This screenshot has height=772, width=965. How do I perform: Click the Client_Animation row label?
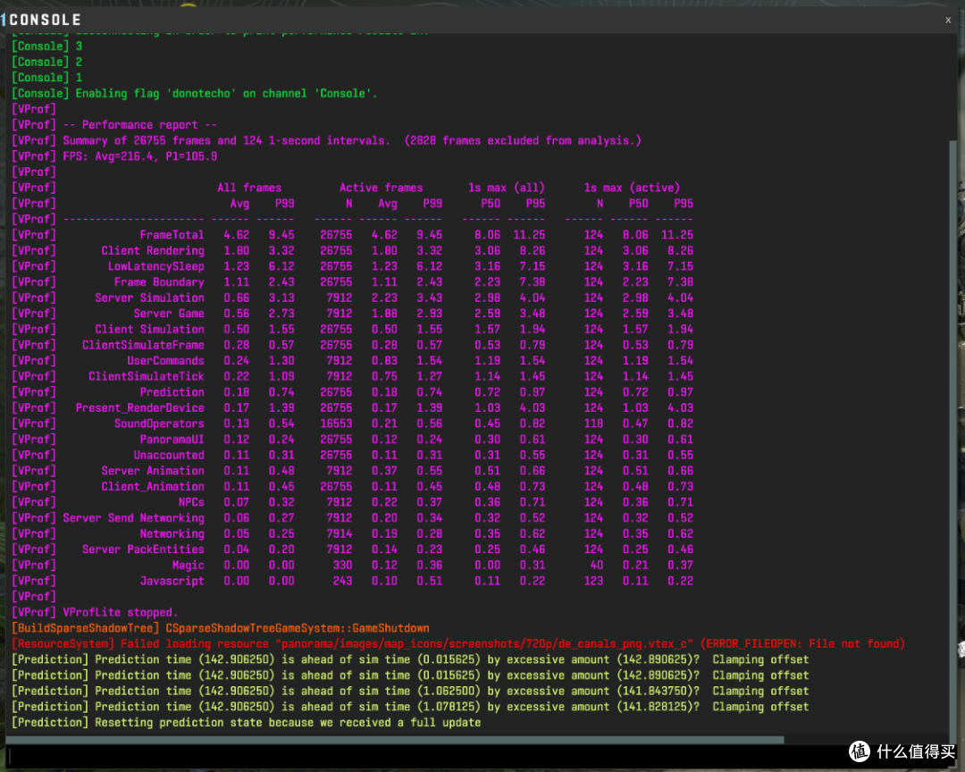[153, 486]
